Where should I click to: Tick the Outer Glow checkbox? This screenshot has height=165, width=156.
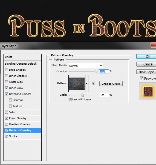click(x=7, y=82)
